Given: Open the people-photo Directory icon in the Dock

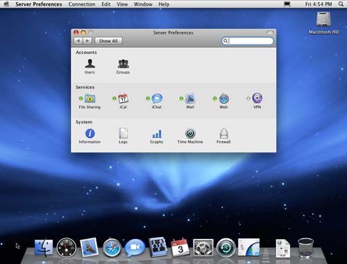Looking at the screenshot, I should point(158,247).
